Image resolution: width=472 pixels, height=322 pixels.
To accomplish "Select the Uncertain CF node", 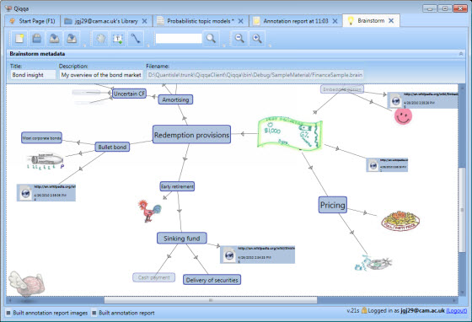I will click(x=129, y=94).
